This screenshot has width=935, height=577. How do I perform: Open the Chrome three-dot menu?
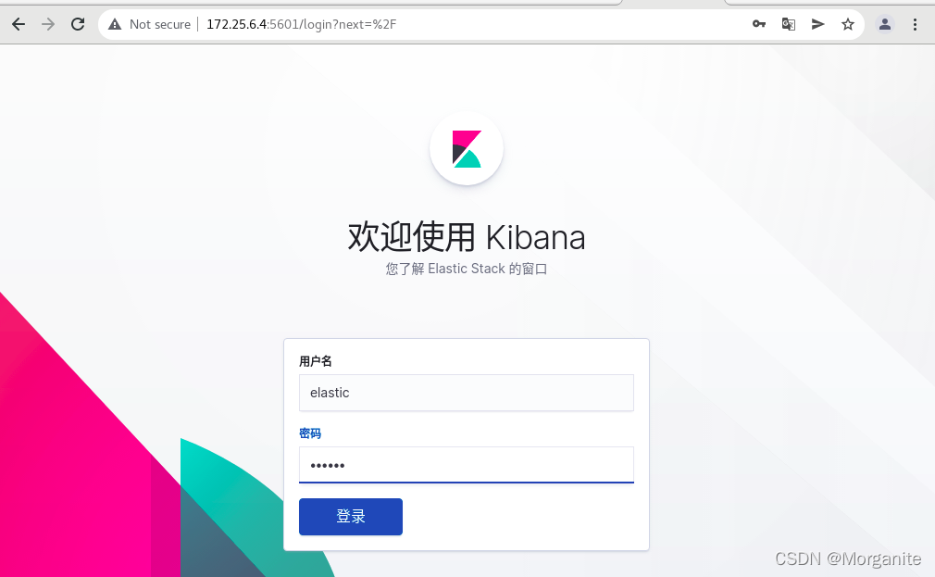coord(915,24)
